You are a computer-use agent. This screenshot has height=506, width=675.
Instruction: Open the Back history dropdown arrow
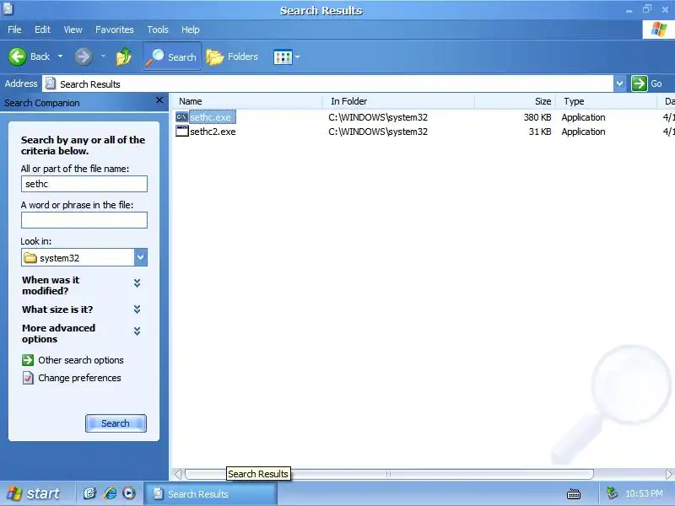(x=60, y=57)
